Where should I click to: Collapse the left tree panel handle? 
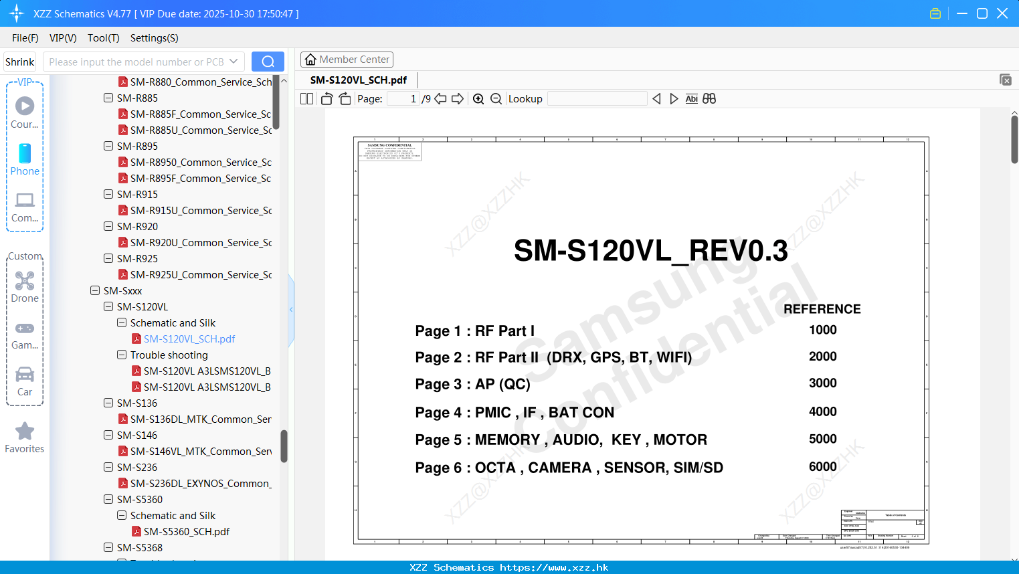pyautogui.click(x=291, y=309)
